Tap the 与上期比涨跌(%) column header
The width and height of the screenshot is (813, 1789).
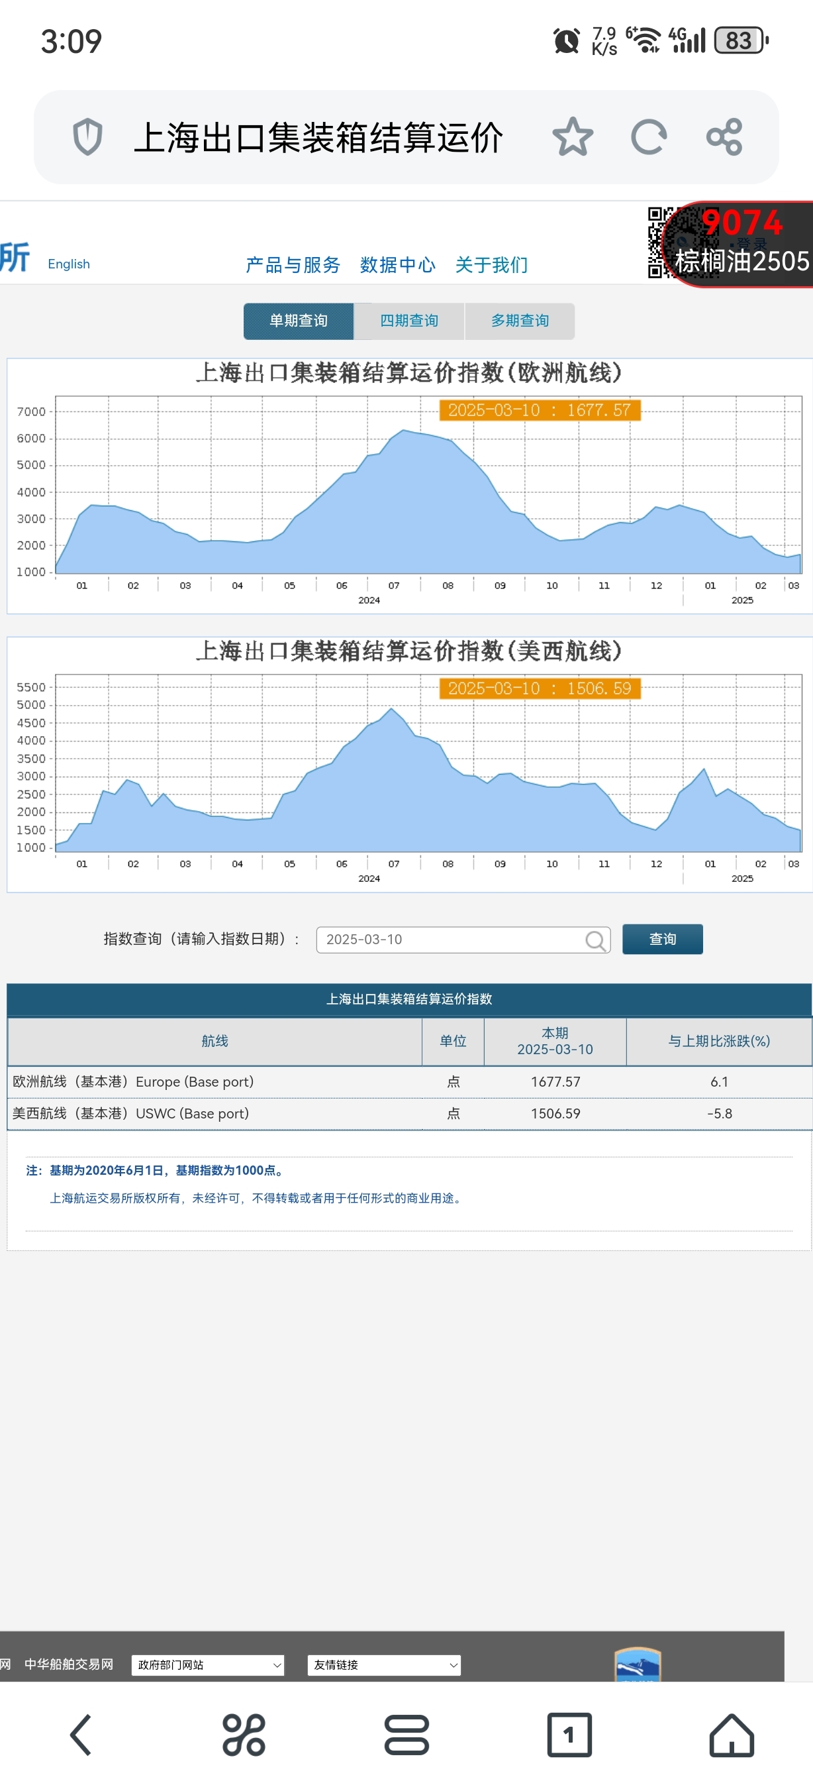coord(720,1041)
